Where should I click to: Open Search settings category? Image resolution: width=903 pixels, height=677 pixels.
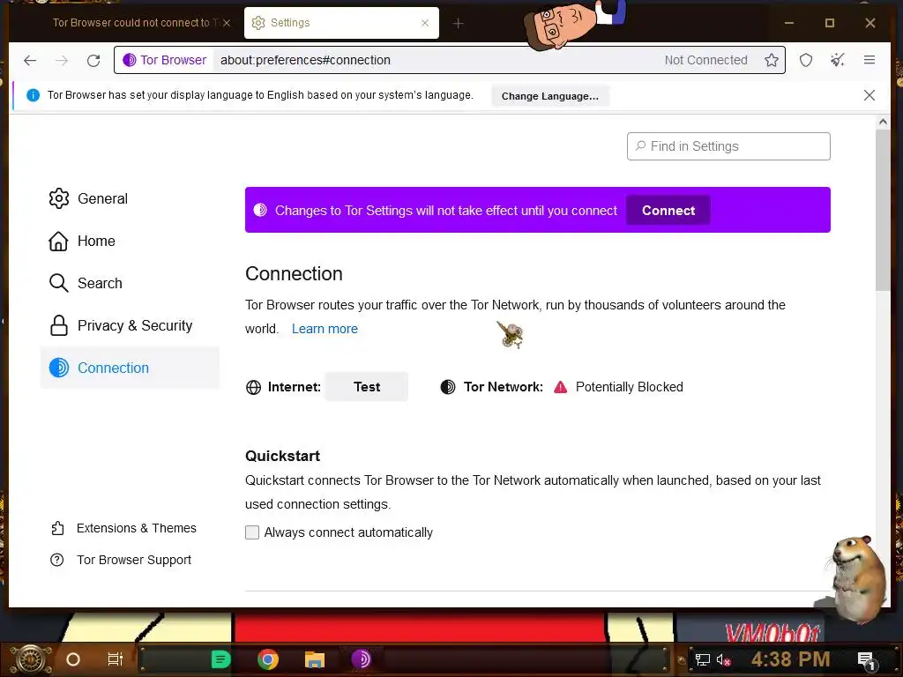[x=130, y=283]
